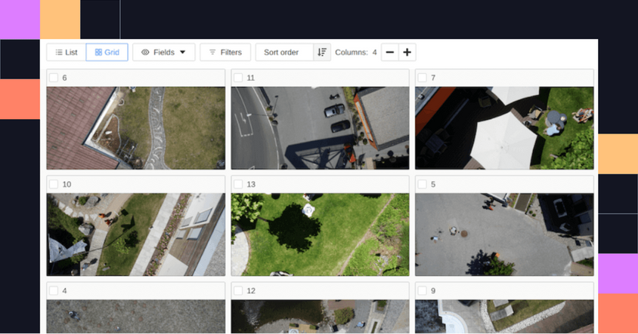Increase columns with plus button

pyautogui.click(x=407, y=52)
